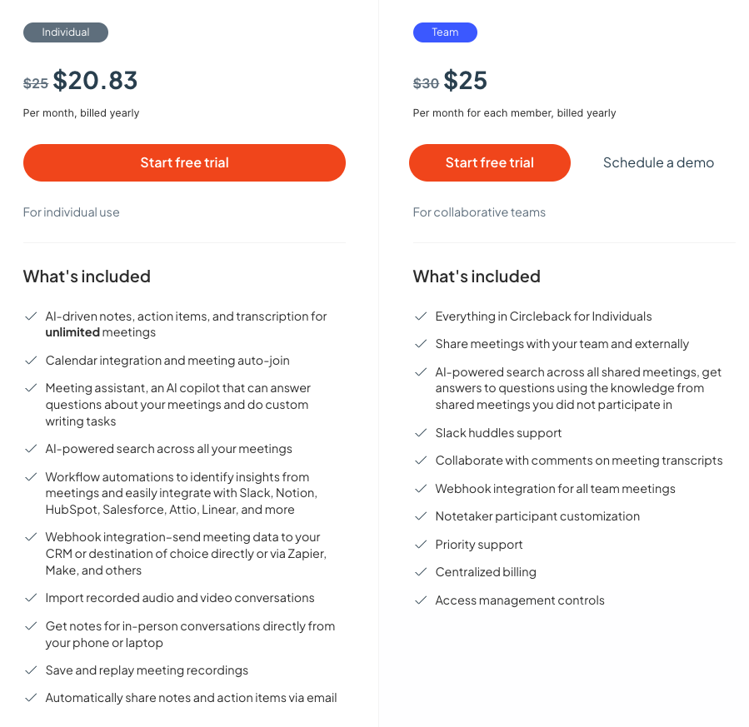Screen dimensions: 749x727
Task: Click the $20.83 Individual price
Action: [95, 81]
